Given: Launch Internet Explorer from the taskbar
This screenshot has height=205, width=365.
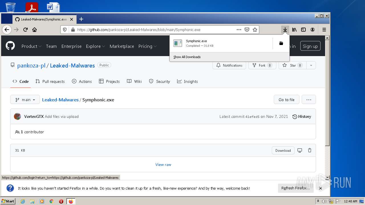Looking at the screenshot, I should click(23, 201).
